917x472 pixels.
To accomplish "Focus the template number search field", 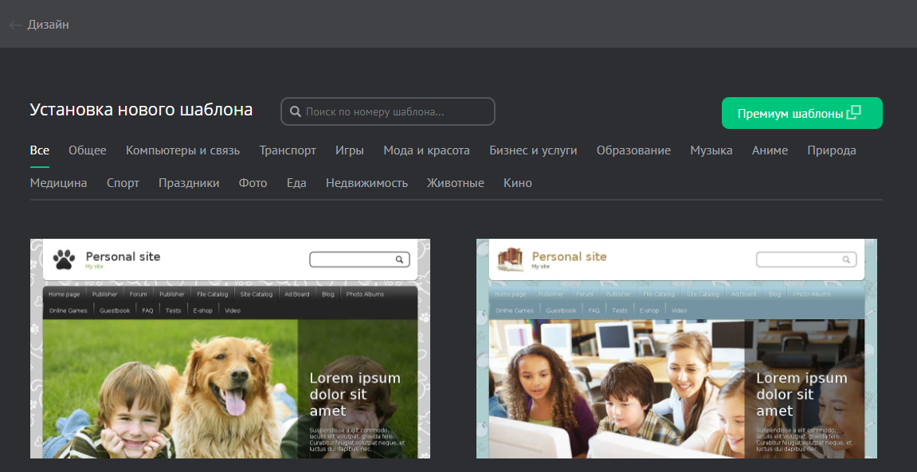I will (x=396, y=112).
